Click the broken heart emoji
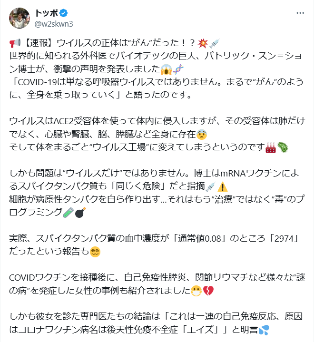Image resolution: width=314 pixels, height=342 pixels. (207, 290)
